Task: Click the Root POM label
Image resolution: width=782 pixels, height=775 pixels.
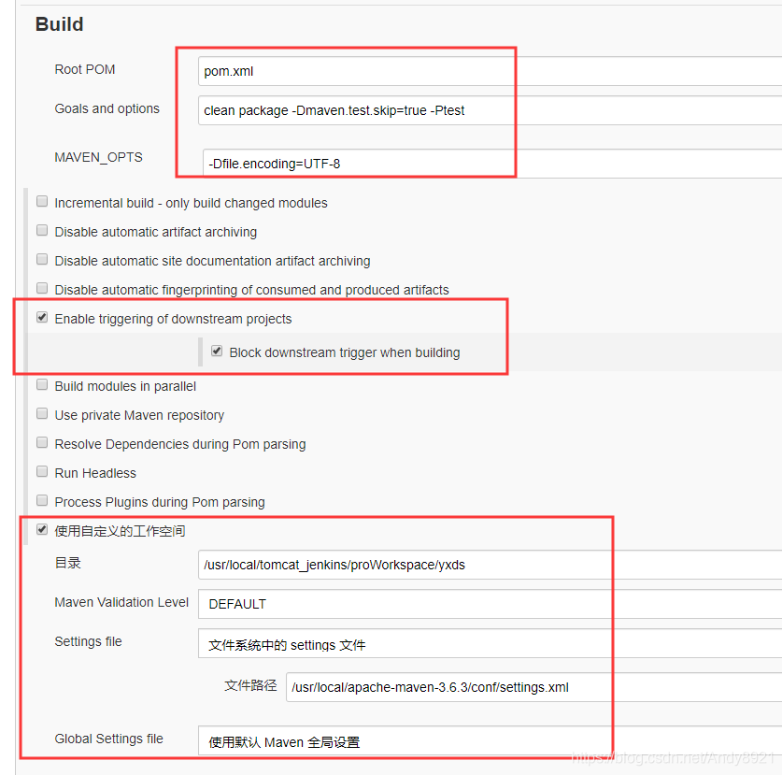Action: tap(85, 69)
